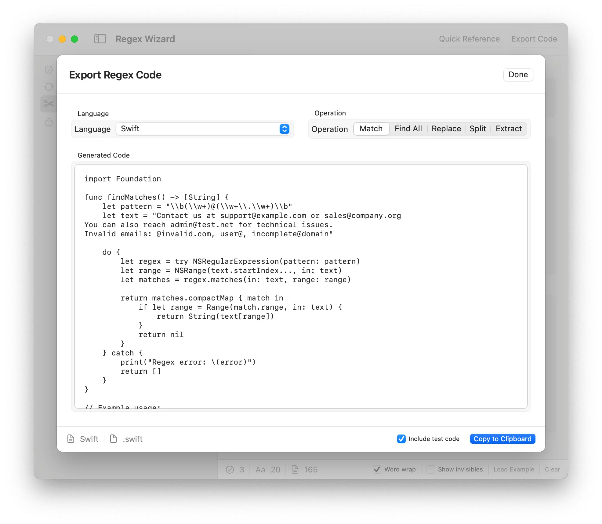Image resolution: width=602 pixels, height=524 pixels.
Task: Enable Show invisibles checkbox
Action: click(x=430, y=469)
